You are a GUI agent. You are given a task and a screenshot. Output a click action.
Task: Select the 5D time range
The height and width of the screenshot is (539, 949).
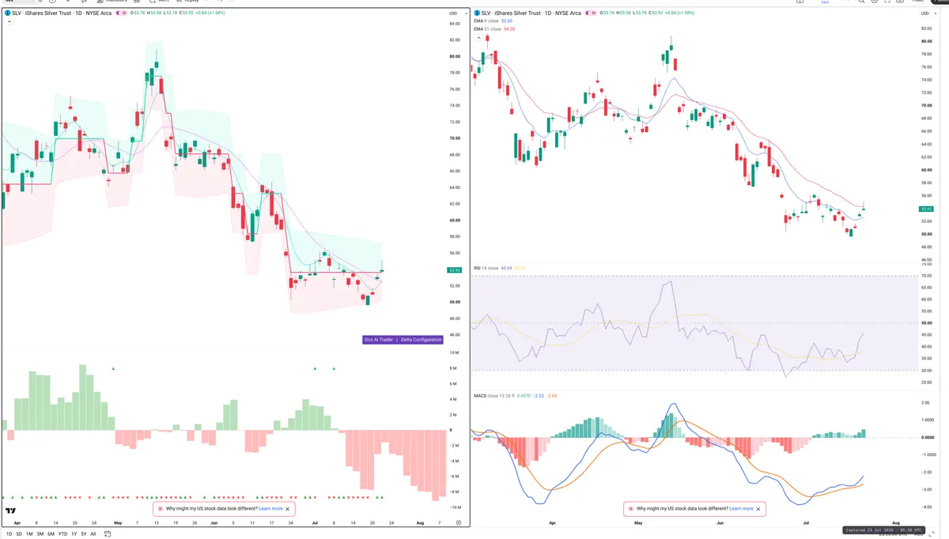[x=19, y=534]
